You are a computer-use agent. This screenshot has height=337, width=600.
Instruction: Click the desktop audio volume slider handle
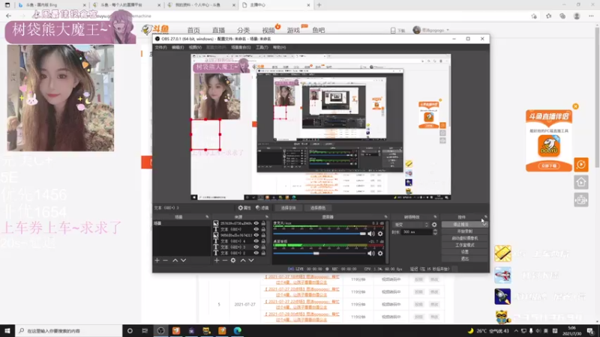316,253
